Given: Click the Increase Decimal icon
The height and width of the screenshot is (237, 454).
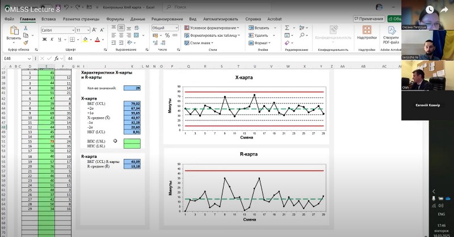Looking at the screenshot, I should pyautogui.click(x=155, y=43).
